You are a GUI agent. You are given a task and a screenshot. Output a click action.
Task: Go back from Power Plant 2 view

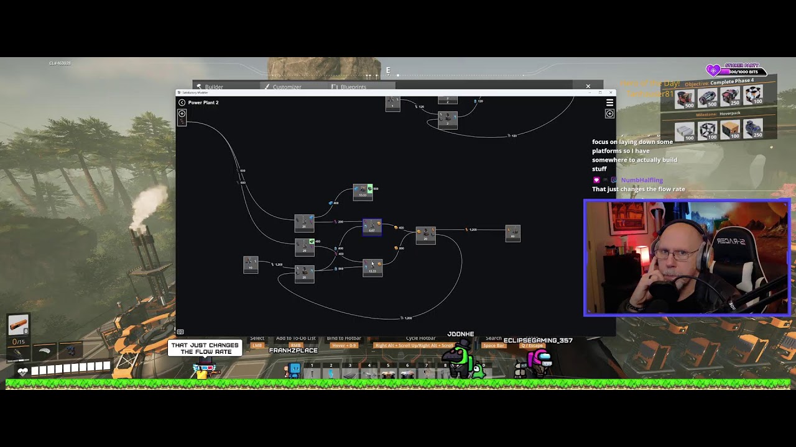tap(182, 102)
